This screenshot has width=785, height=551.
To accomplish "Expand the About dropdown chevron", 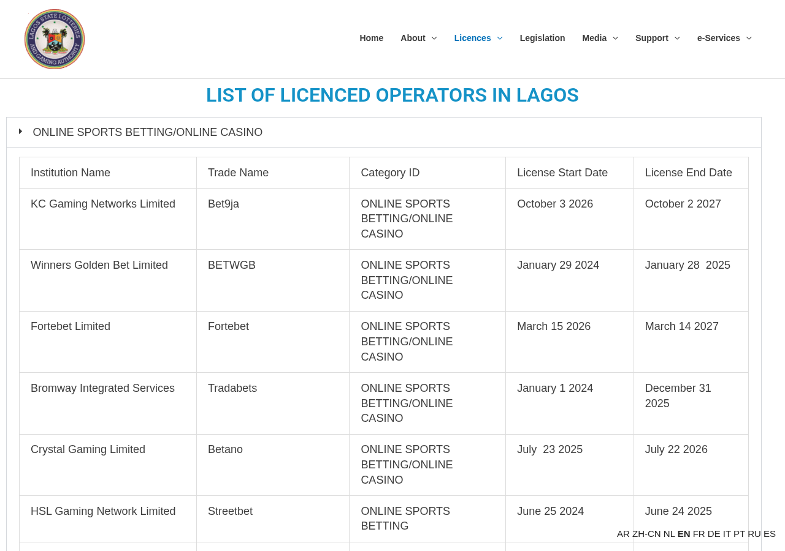I will (434, 38).
